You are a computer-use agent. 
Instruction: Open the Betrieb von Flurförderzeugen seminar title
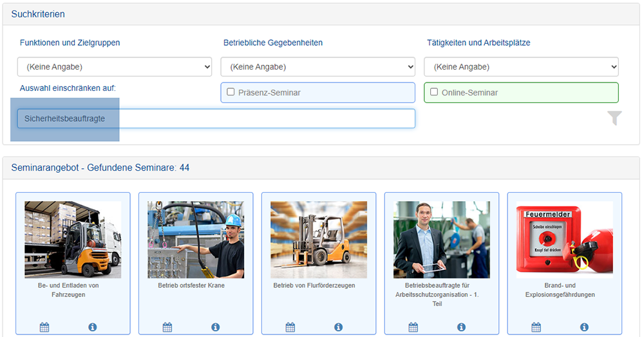click(314, 285)
